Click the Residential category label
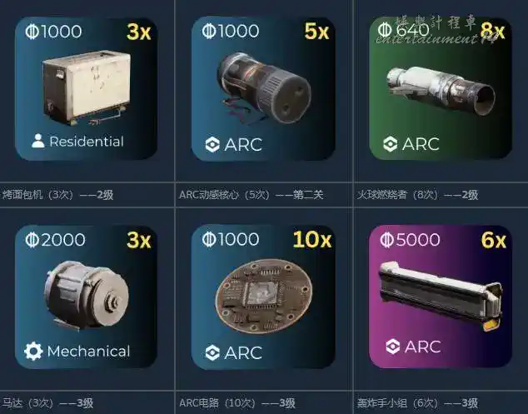The height and width of the screenshot is (414, 528). pos(87,142)
